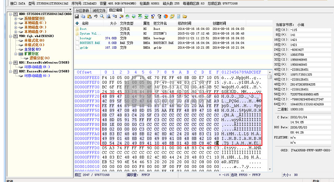Close the disk tree panel with X

(70, 9)
